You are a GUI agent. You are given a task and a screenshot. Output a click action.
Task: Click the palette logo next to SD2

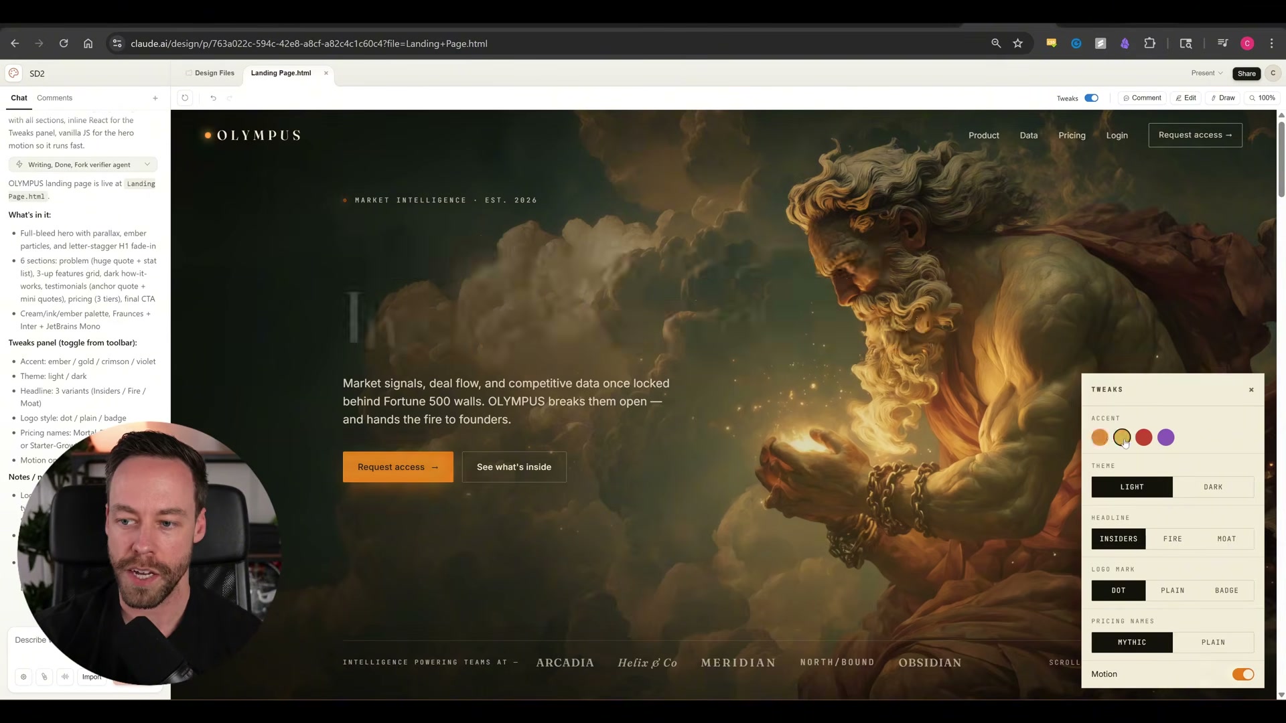tap(14, 73)
